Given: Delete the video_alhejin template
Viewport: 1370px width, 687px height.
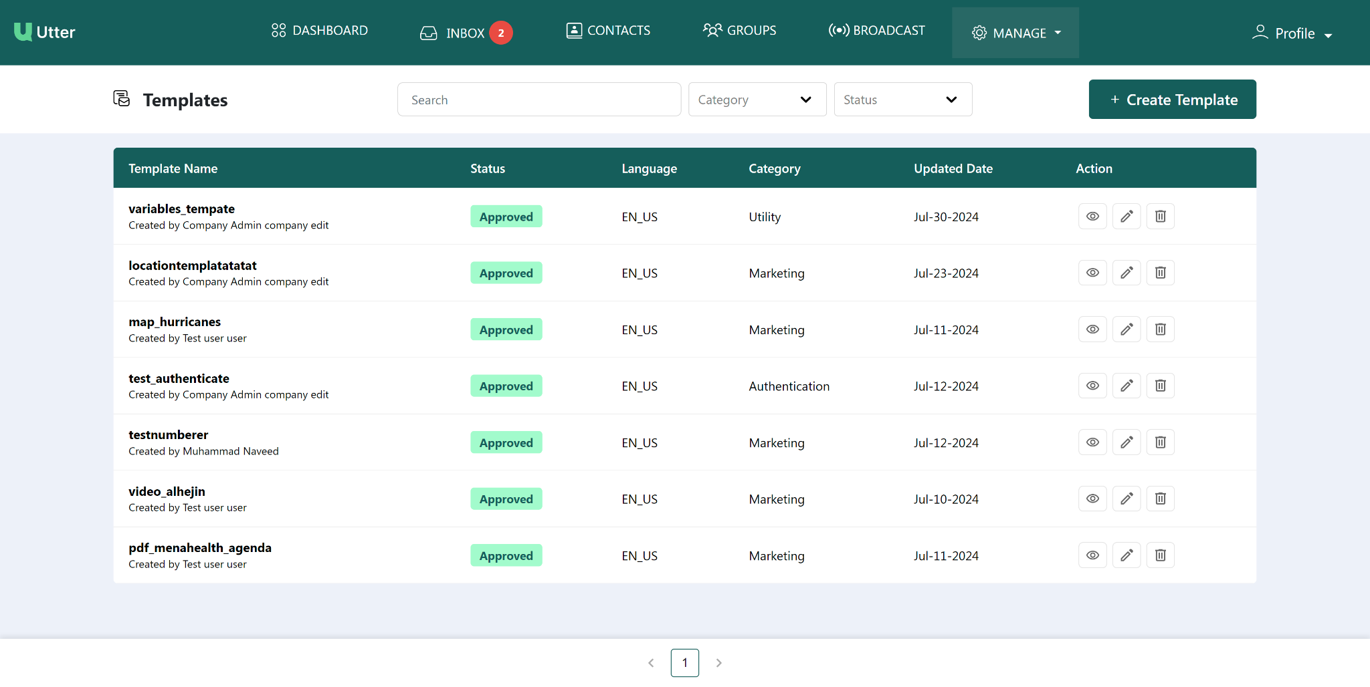Looking at the screenshot, I should (1161, 499).
